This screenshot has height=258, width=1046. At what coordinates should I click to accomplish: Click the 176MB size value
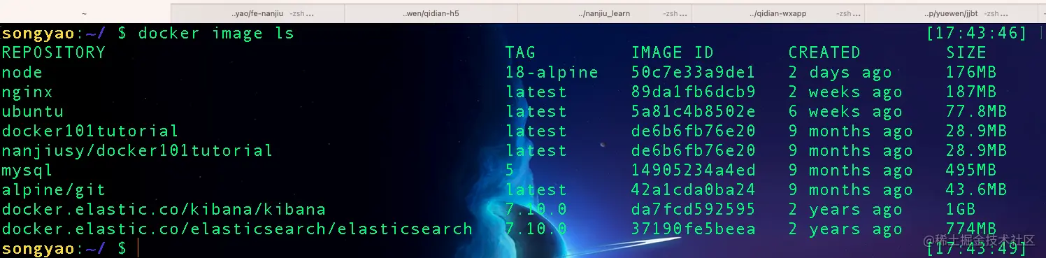[x=971, y=72]
